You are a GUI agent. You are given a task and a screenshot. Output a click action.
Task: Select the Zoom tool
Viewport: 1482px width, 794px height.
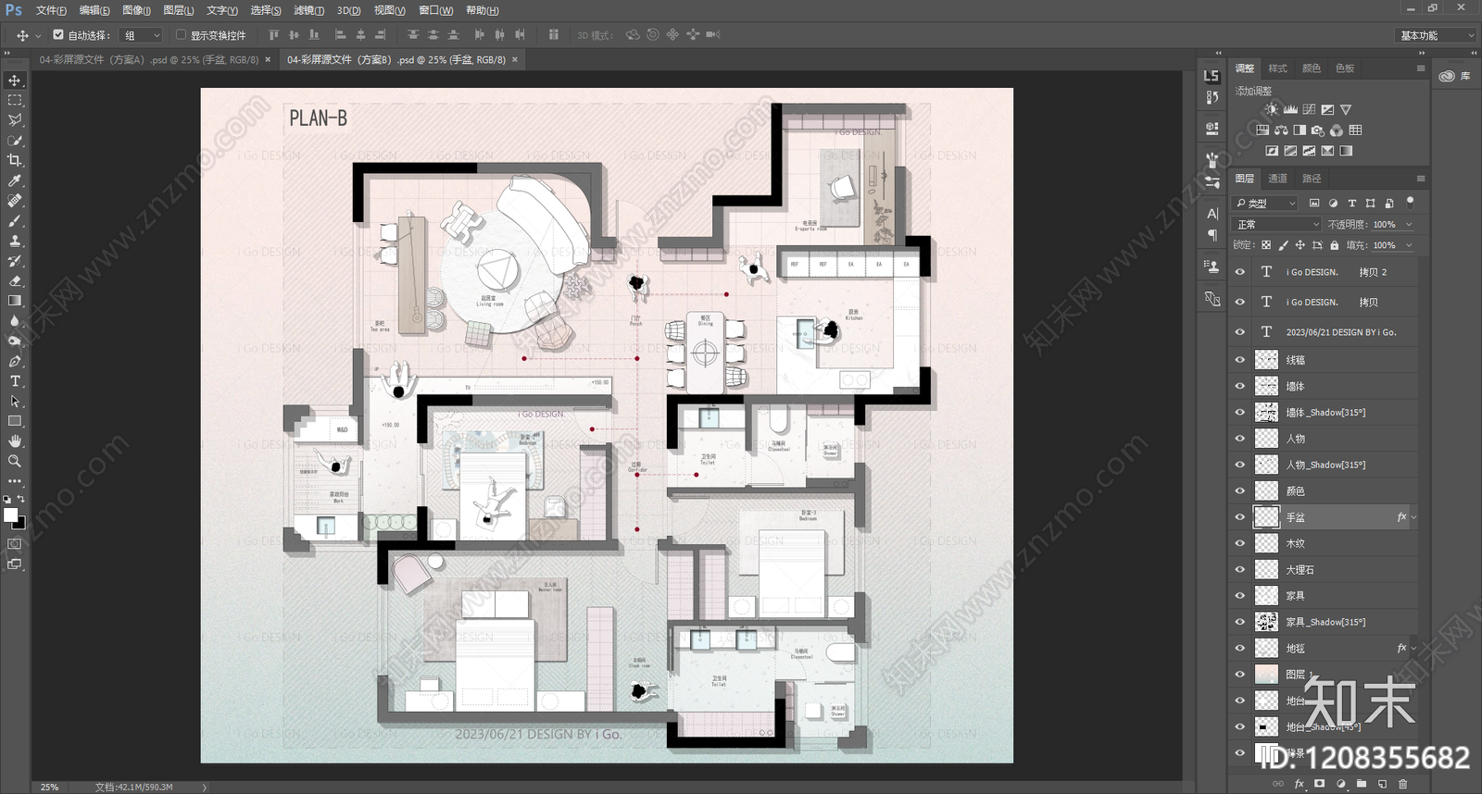coord(15,461)
